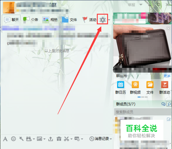
Task: Open 更多 group apps link
Action: click(167, 76)
